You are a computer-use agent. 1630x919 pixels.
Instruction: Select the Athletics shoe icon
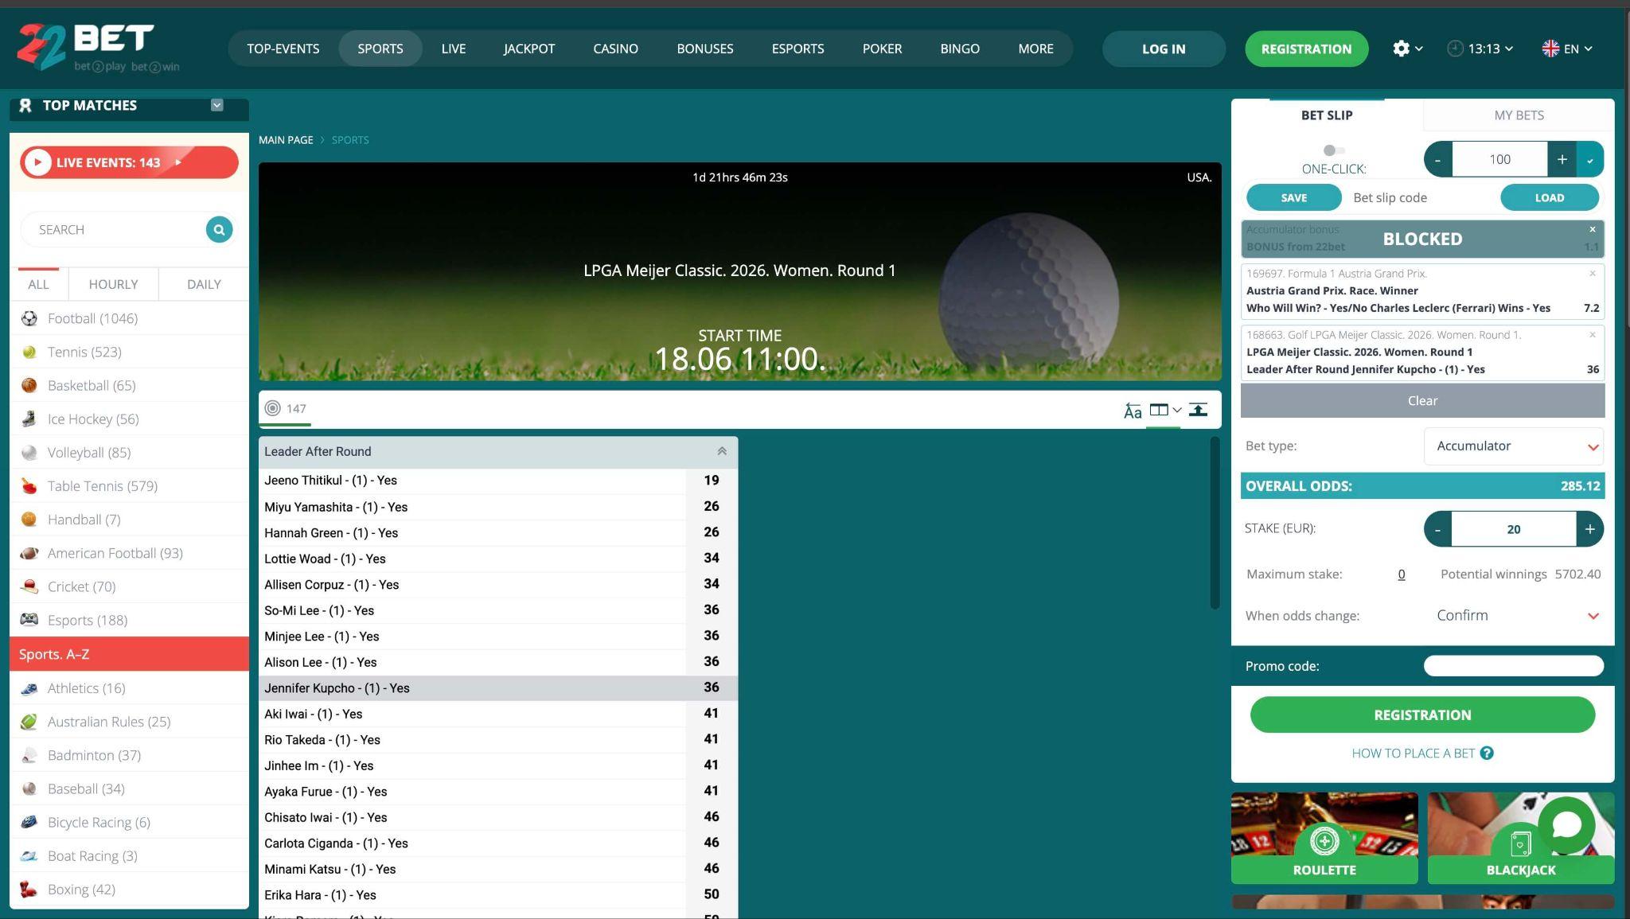pos(29,688)
